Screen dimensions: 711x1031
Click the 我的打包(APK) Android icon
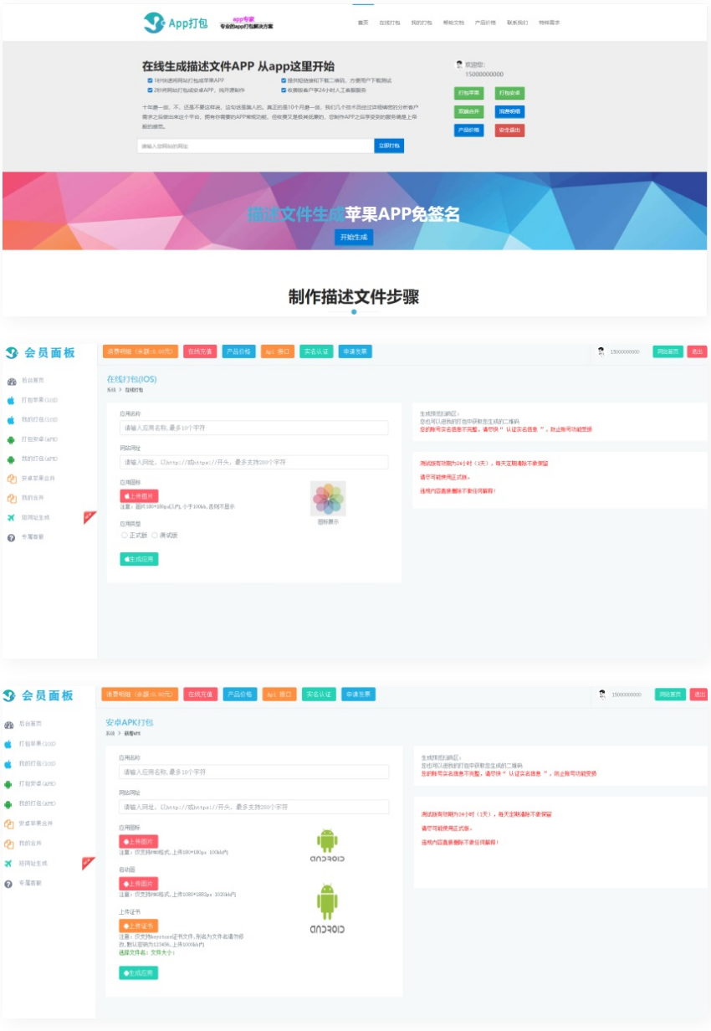pyautogui.click(x=12, y=459)
